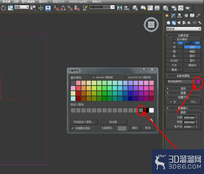Select the 3ds Max 调色板 radio button
Image resolution: width=204 pixels, height=174 pixels.
[93, 77]
